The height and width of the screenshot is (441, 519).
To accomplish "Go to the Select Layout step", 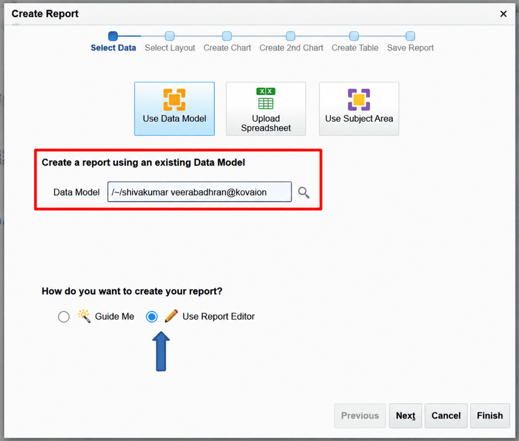I will [170, 48].
